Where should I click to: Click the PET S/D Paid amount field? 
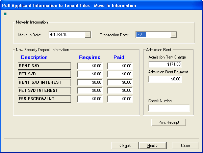pyautogui.click(x=120, y=74)
